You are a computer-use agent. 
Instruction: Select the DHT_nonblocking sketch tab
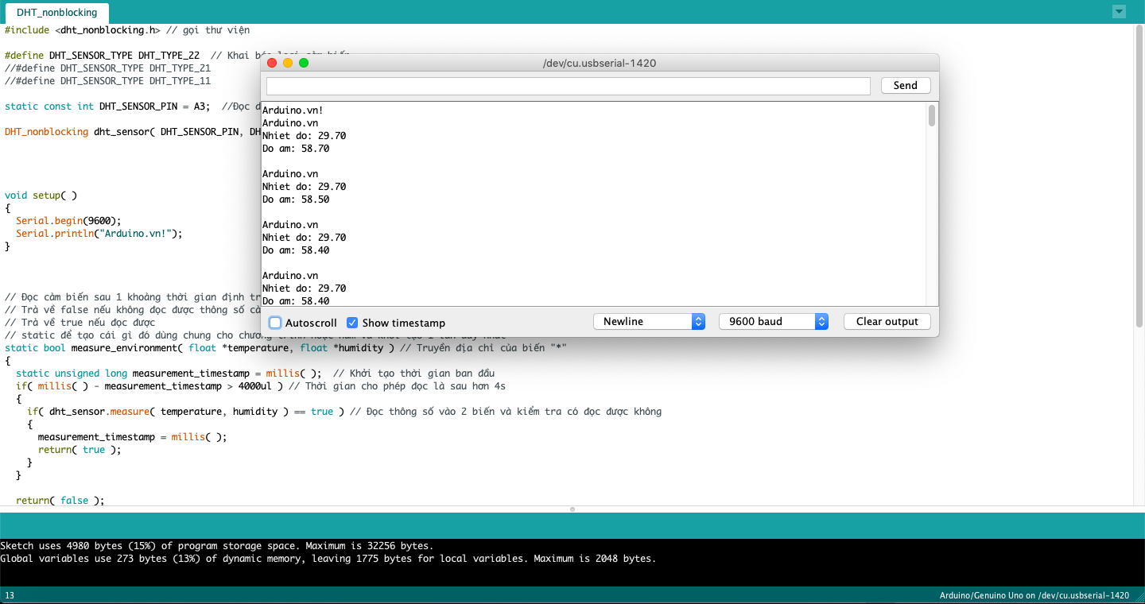[x=56, y=13]
